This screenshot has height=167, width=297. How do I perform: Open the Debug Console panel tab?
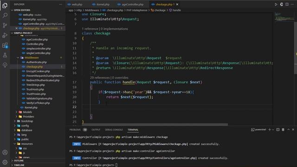point(114,130)
